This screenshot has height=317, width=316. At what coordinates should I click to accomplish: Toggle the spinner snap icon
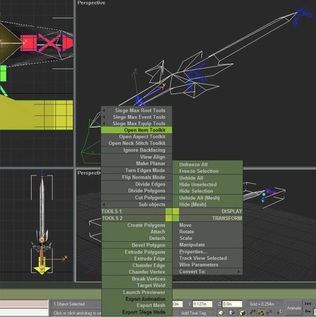pyautogui.click(x=279, y=313)
